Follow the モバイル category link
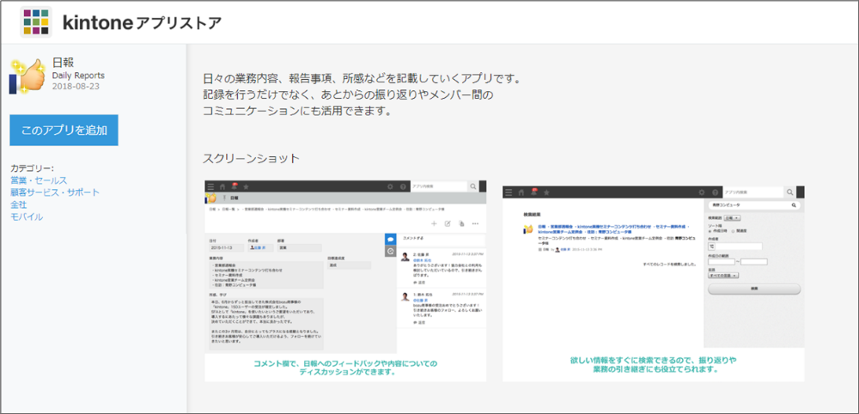 pyautogui.click(x=27, y=216)
